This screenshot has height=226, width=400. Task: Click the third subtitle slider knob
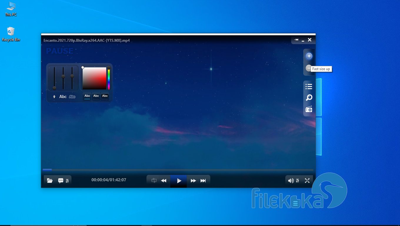click(x=72, y=76)
